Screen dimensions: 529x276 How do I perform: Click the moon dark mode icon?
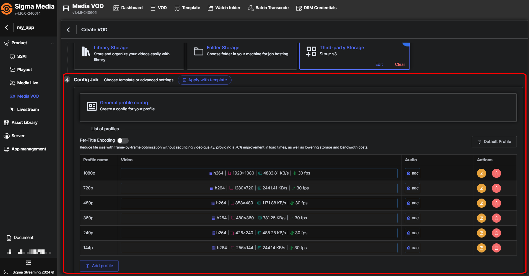(x=6, y=272)
